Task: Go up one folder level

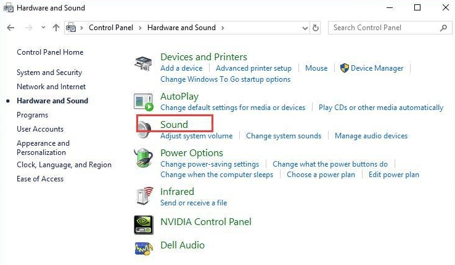Action: click(56, 28)
